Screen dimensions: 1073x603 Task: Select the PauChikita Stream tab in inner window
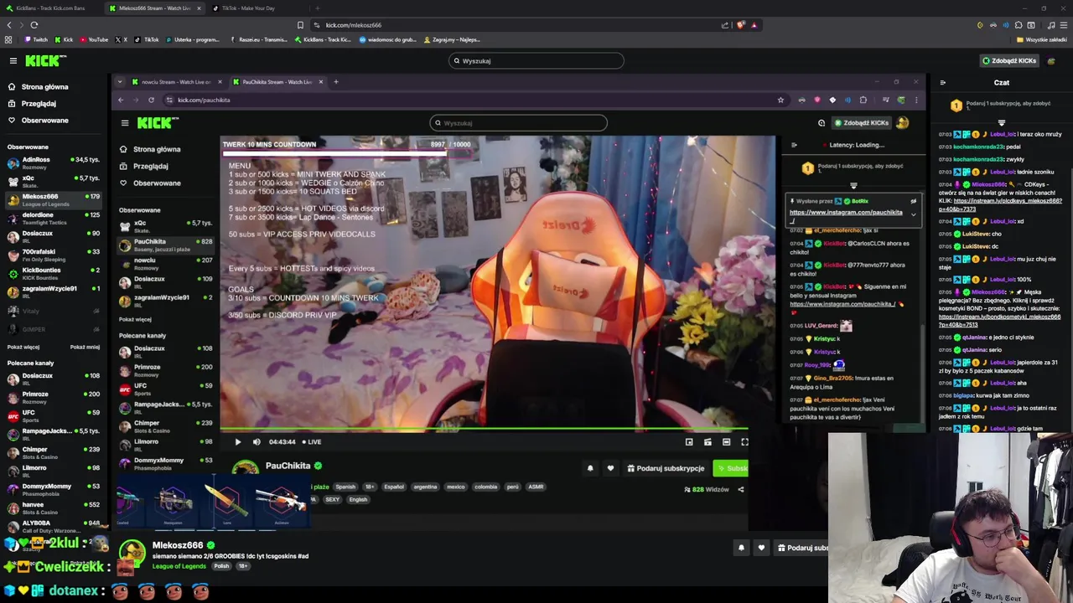(x=277, y=81)
